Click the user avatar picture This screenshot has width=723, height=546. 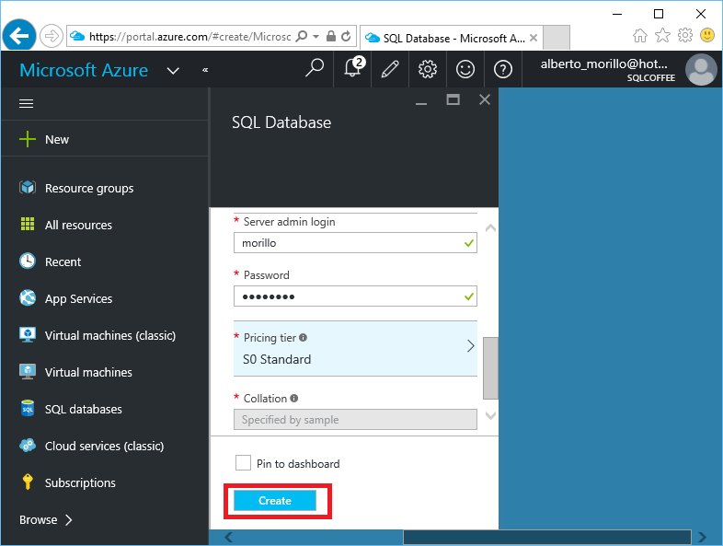(701, 70)
